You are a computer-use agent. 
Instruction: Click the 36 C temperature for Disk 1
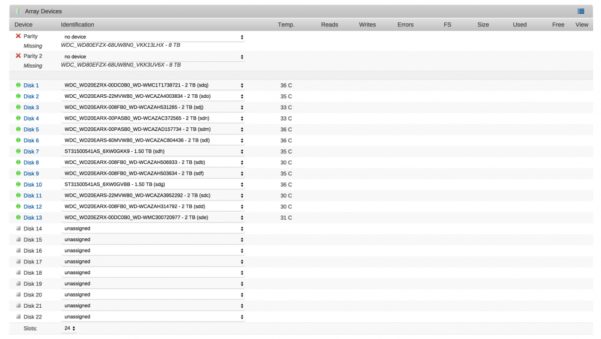pyautogui.click(x=286, y=85)
